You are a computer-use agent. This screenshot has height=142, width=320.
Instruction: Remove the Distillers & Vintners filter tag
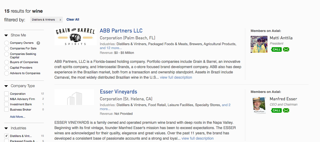click(x=60, y=20)
